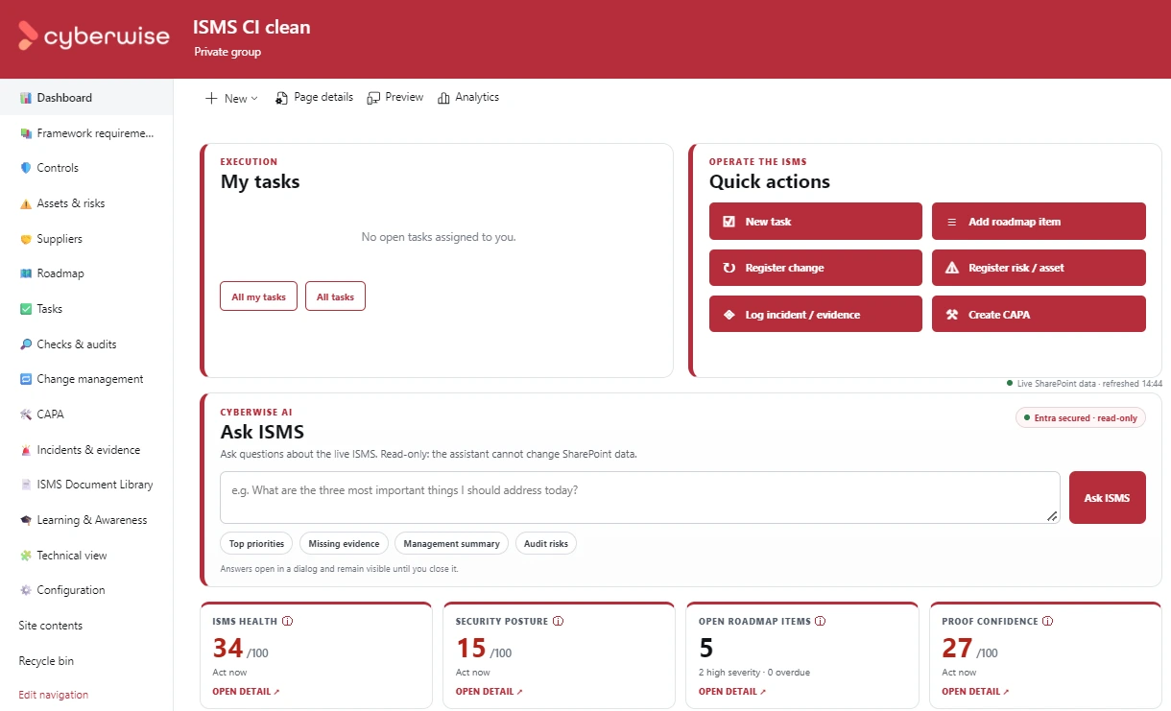
Task: Open Incidents & evidence in the sidebar
Action: [x=86, y=450]
